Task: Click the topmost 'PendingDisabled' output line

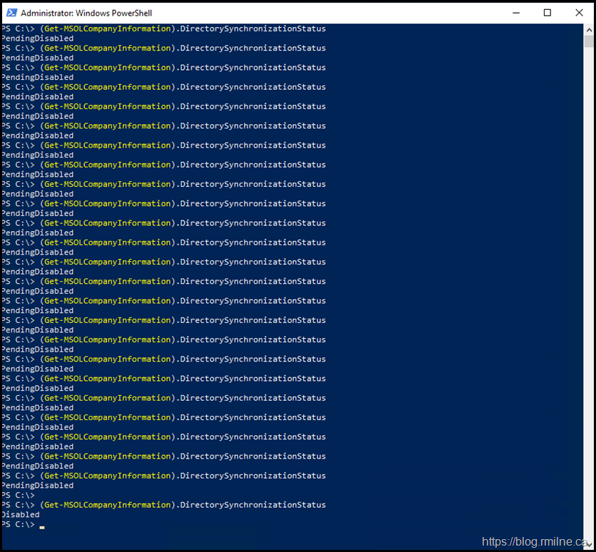Action: tap(37, 39)
